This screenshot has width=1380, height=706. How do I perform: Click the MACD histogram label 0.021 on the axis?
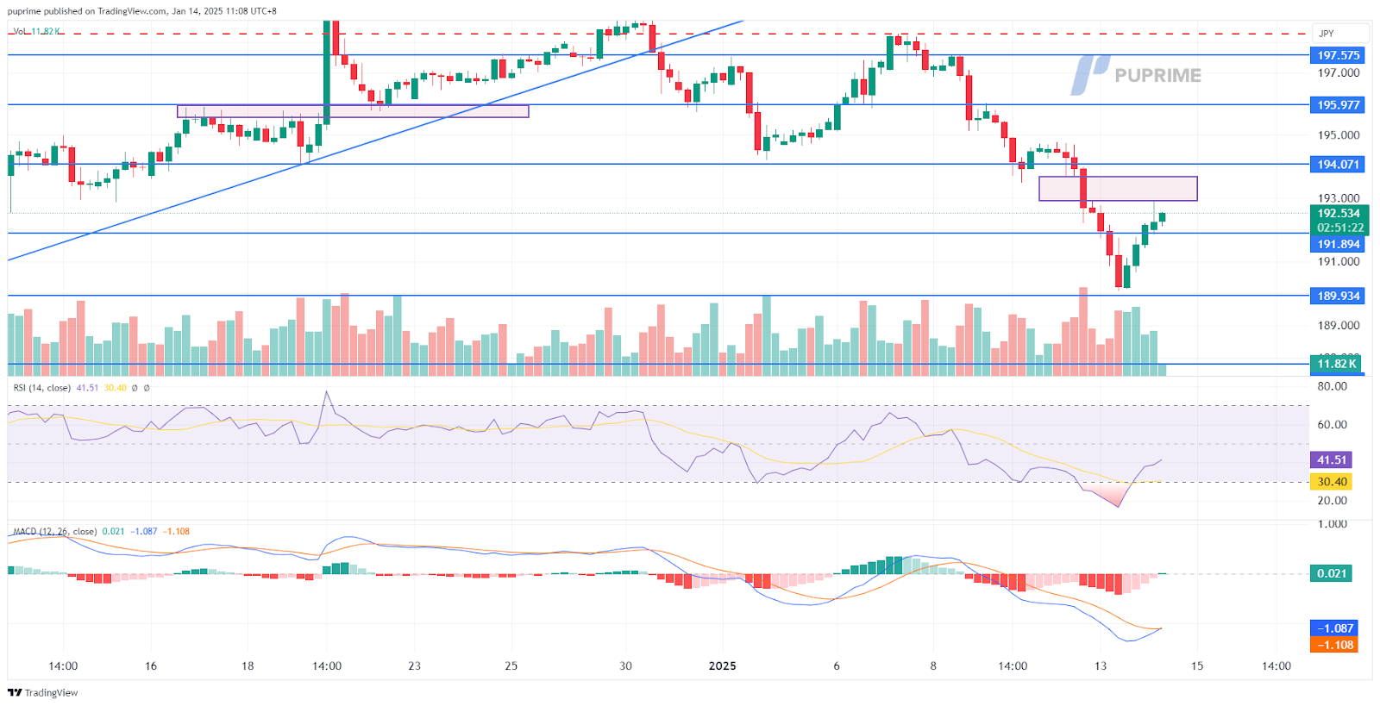point(1331,573)
